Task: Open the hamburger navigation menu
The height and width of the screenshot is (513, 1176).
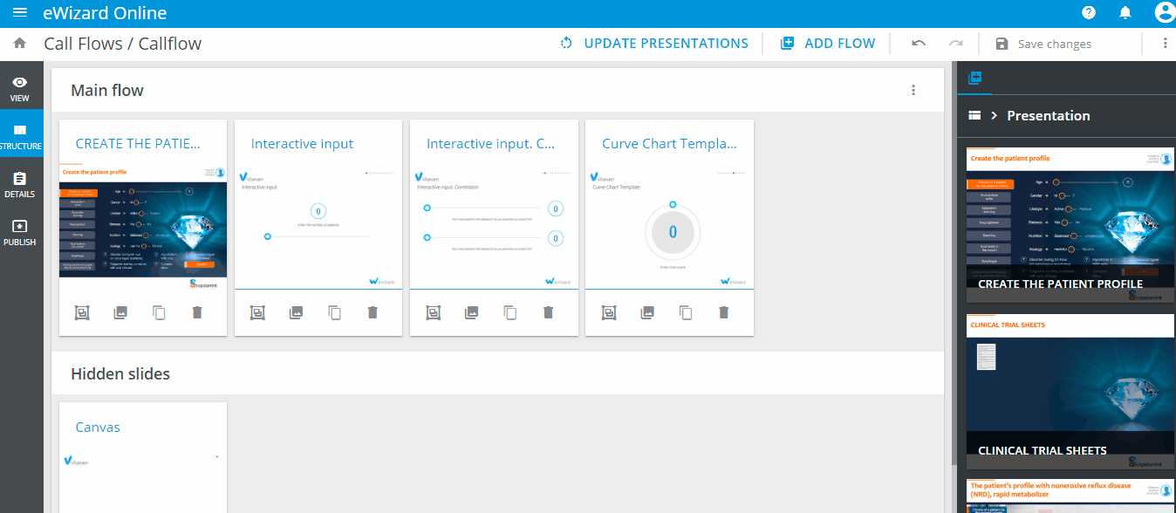Action: coord(19,13)
